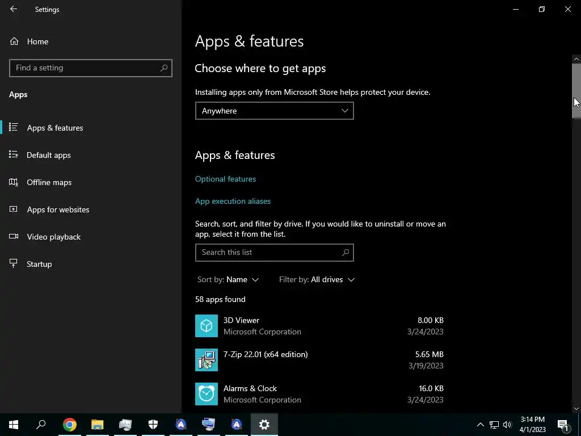Image resolution: width=581 pixels, height=436 pixels.
Task: Open File Explorer from taskbar
Action: (98, 425)
